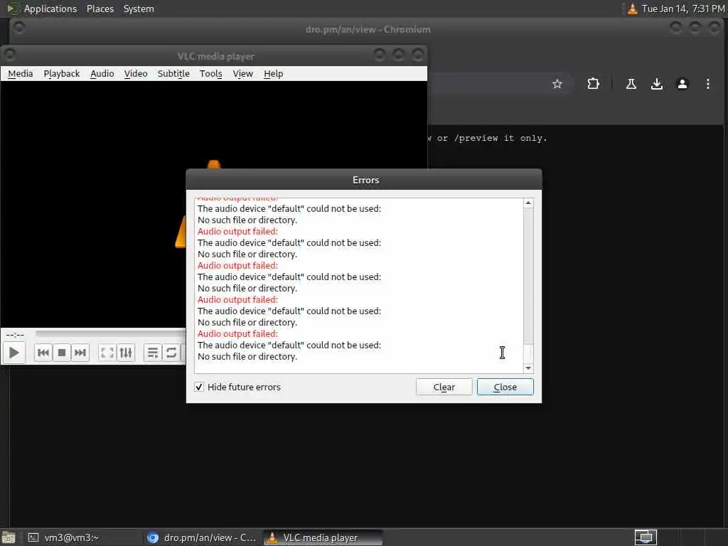Click VLC cone icon in top panel tray
This screenshot has width=728, height=546.
632,9
